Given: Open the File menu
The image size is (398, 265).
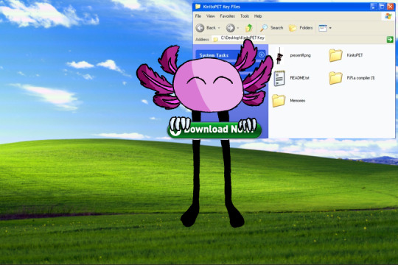Looking at the screenshot, I should (x=198, y=16).
